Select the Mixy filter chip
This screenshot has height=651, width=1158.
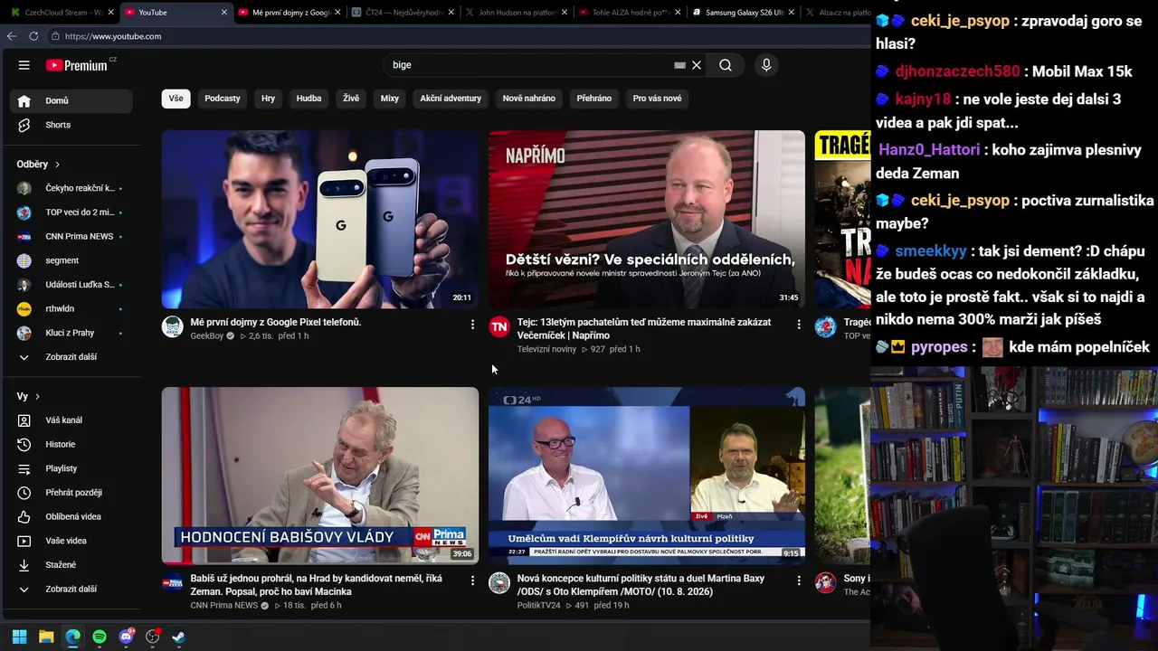[390, 99]
